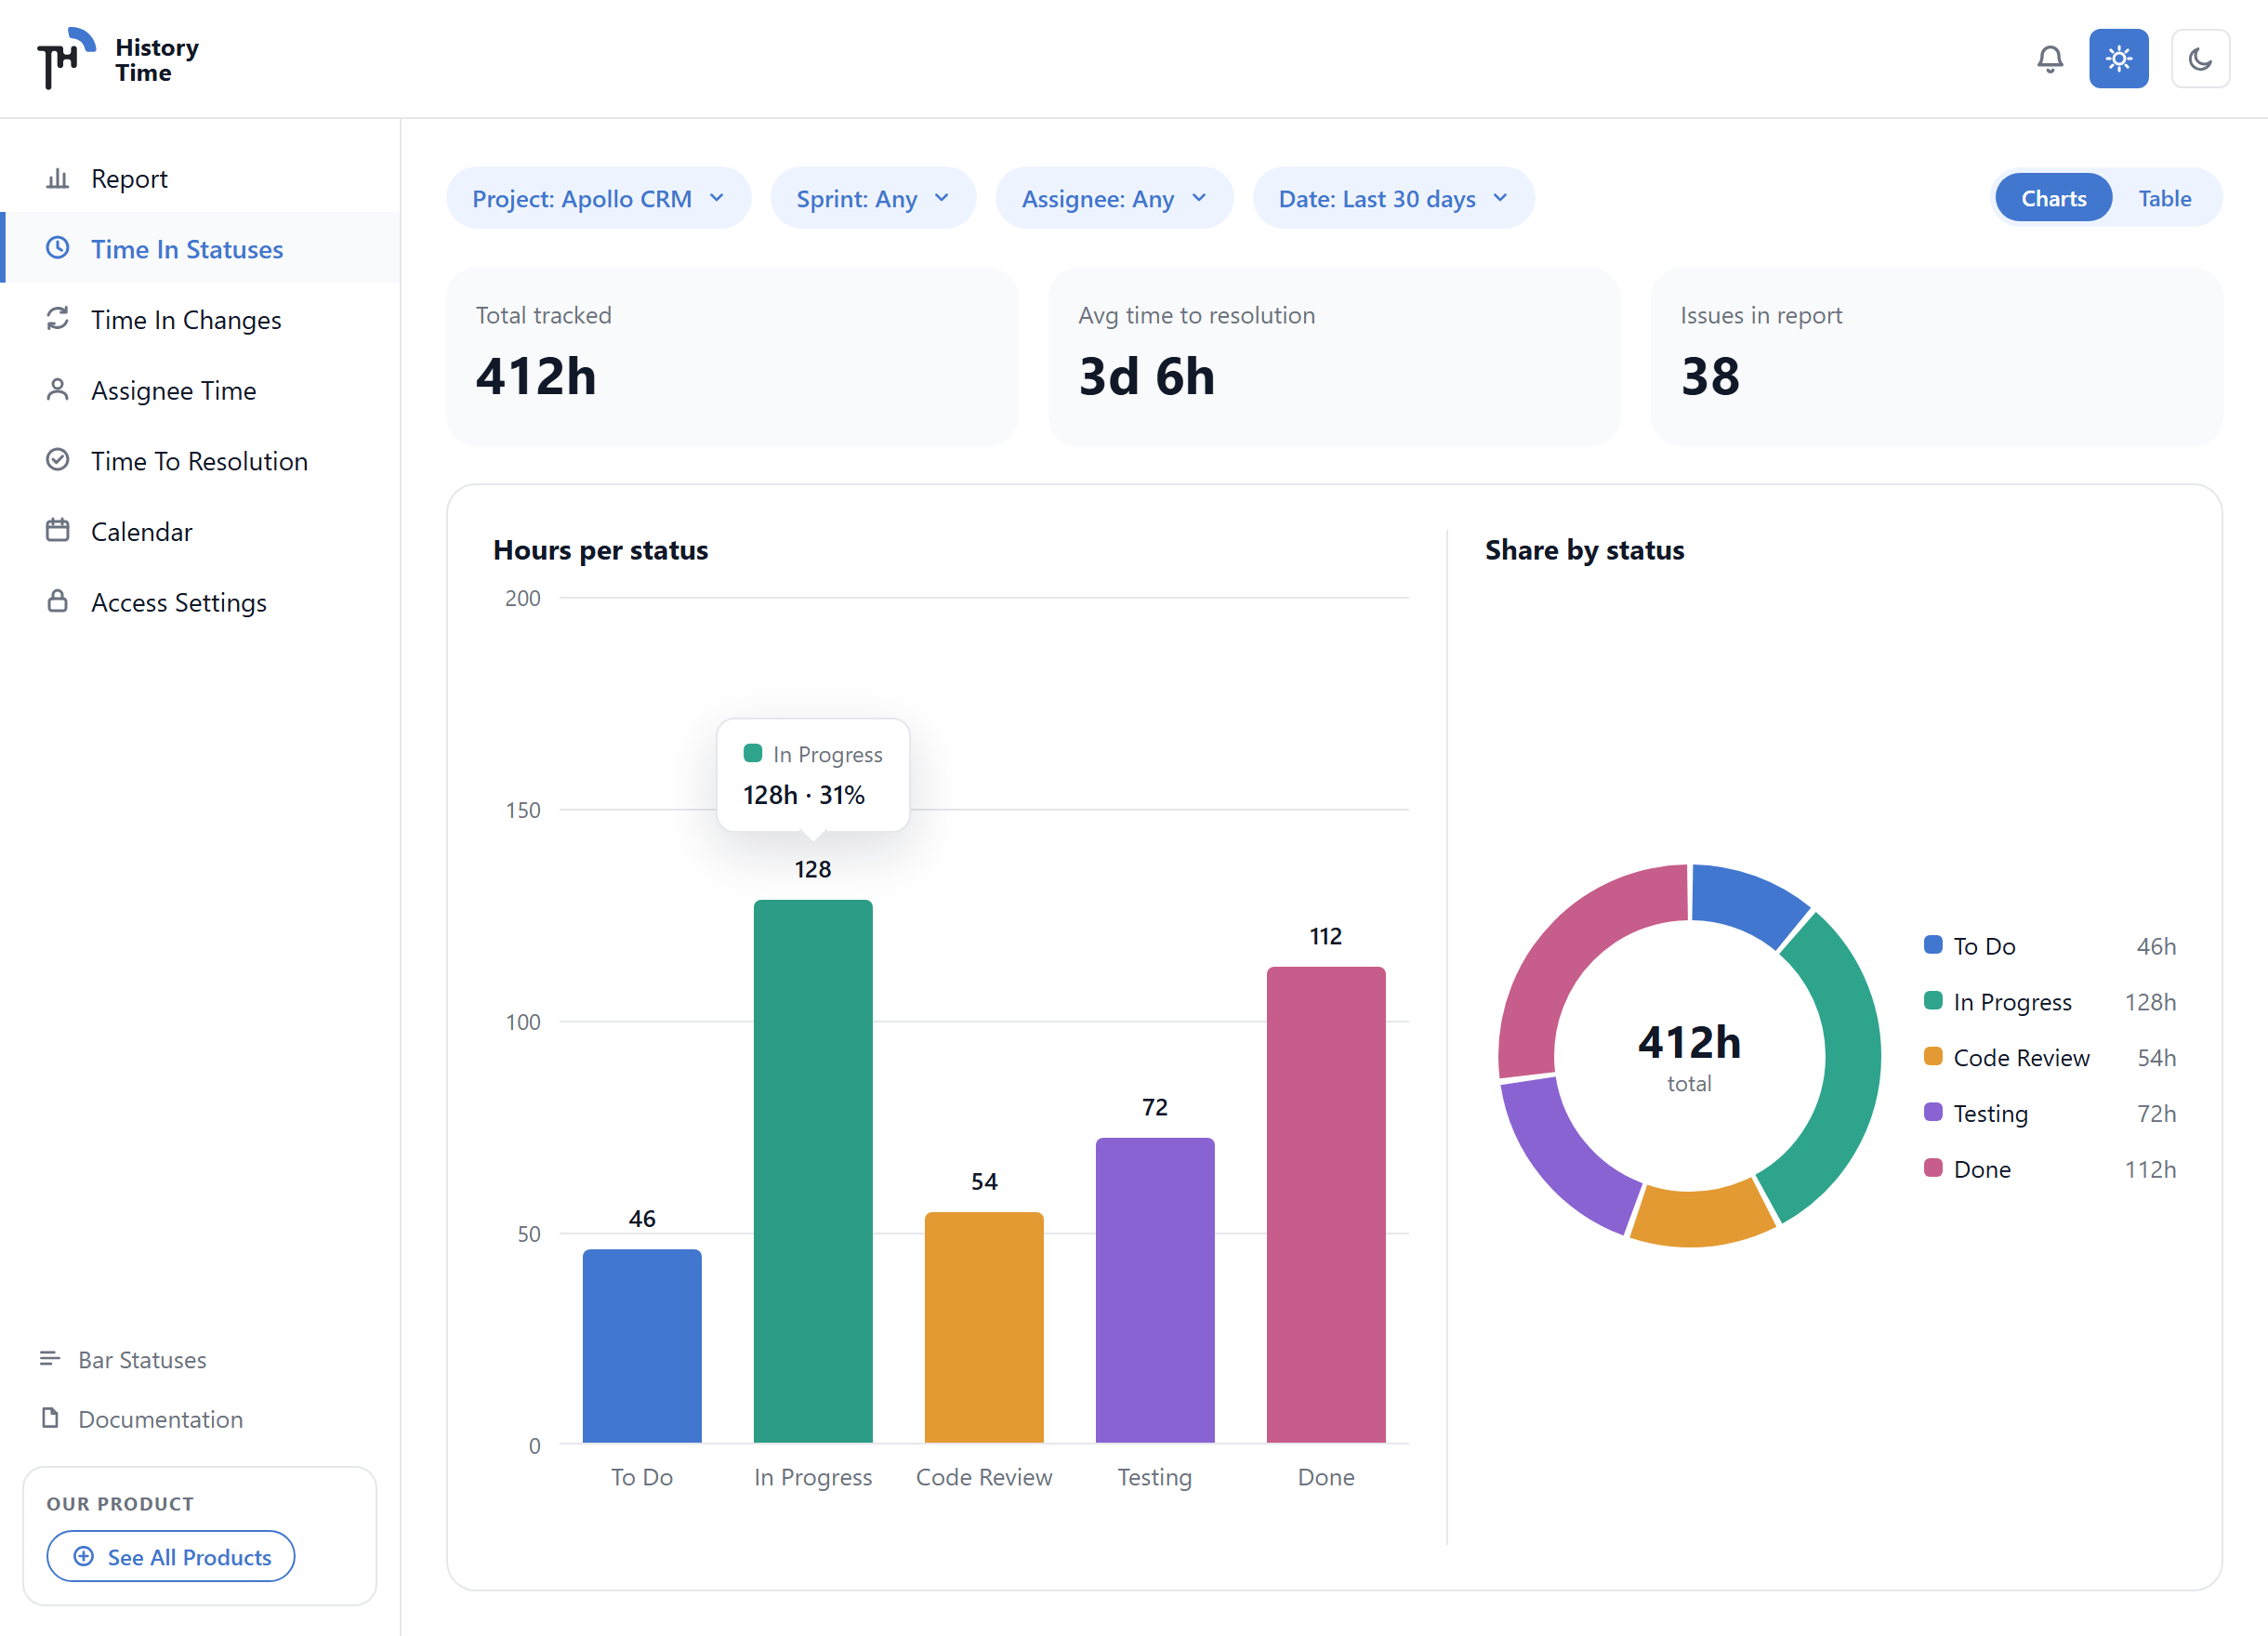
Task: Click To Do legend color swatch
Action: click(x=1933, y=945)
